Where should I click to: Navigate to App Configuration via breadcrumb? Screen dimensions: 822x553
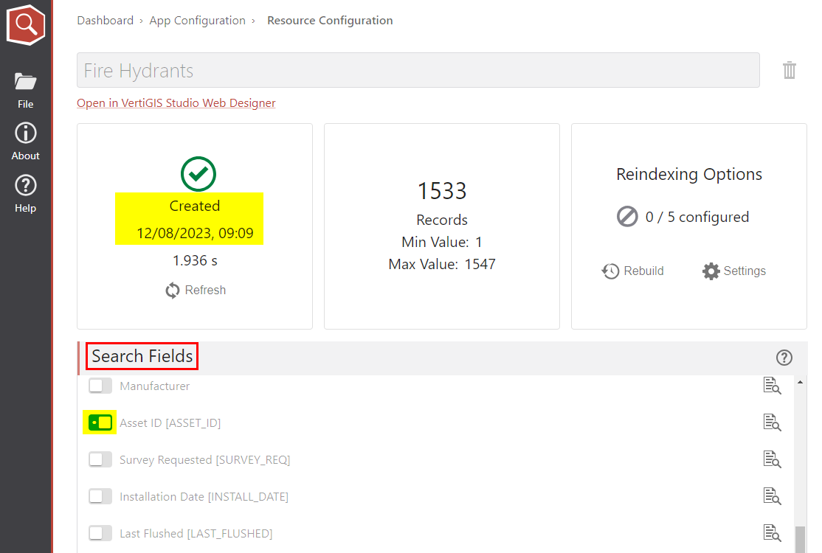pyautogui.click(x=197, y=20)
